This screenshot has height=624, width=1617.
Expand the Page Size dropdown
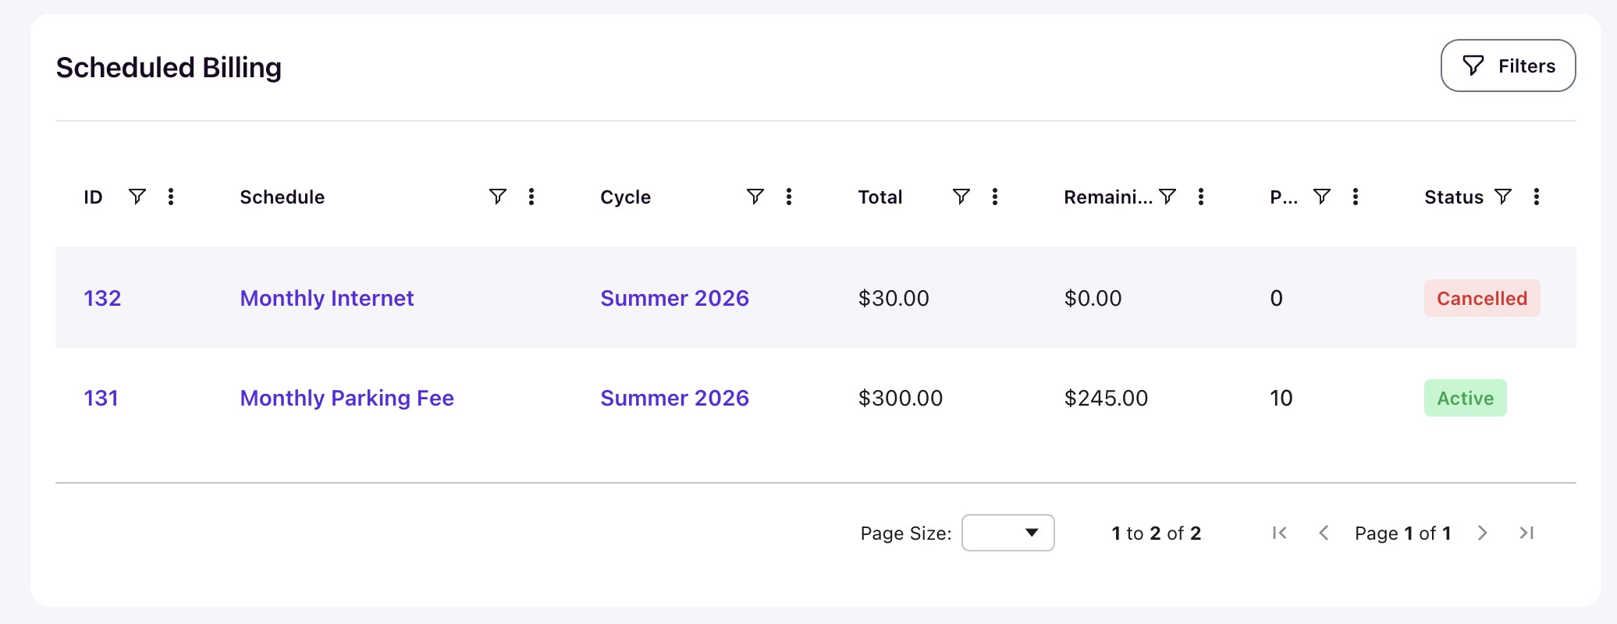[1008, 533]
